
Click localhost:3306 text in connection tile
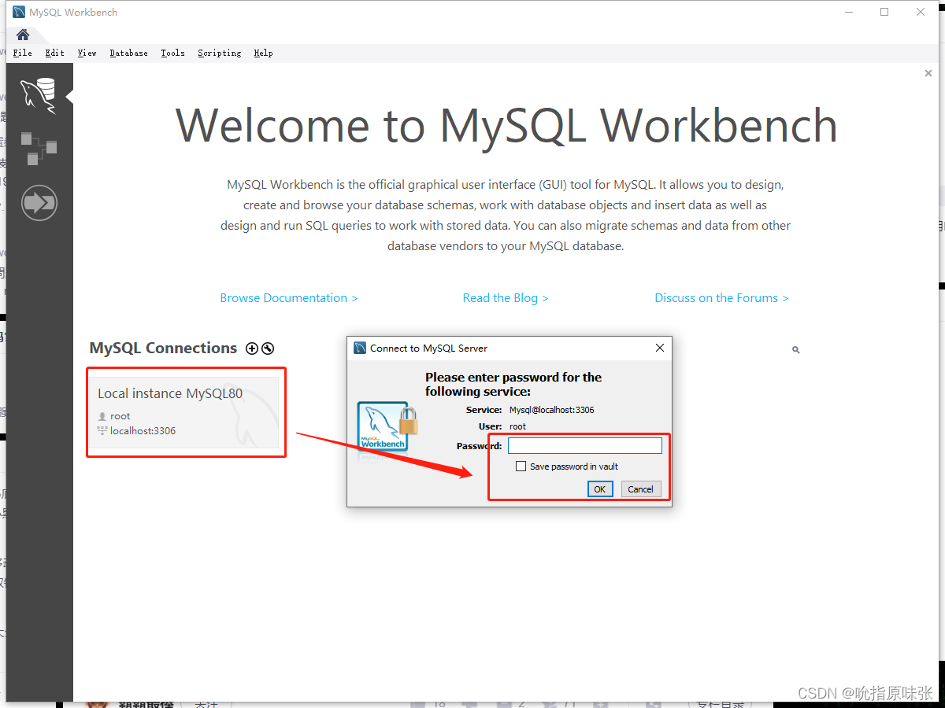pyautogui.click(x=143, y=431)
